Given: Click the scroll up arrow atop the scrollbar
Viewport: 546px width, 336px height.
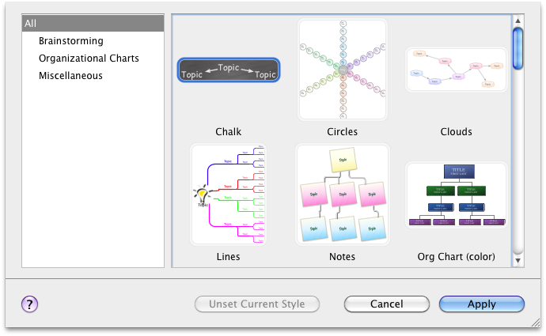Looking at the screenshot, I should coord(518,19).
